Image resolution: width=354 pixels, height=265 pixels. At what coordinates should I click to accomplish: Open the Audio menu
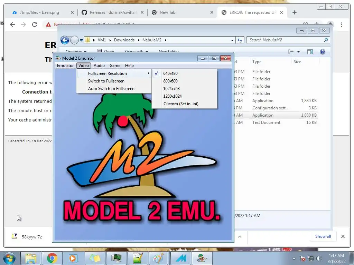99,66
